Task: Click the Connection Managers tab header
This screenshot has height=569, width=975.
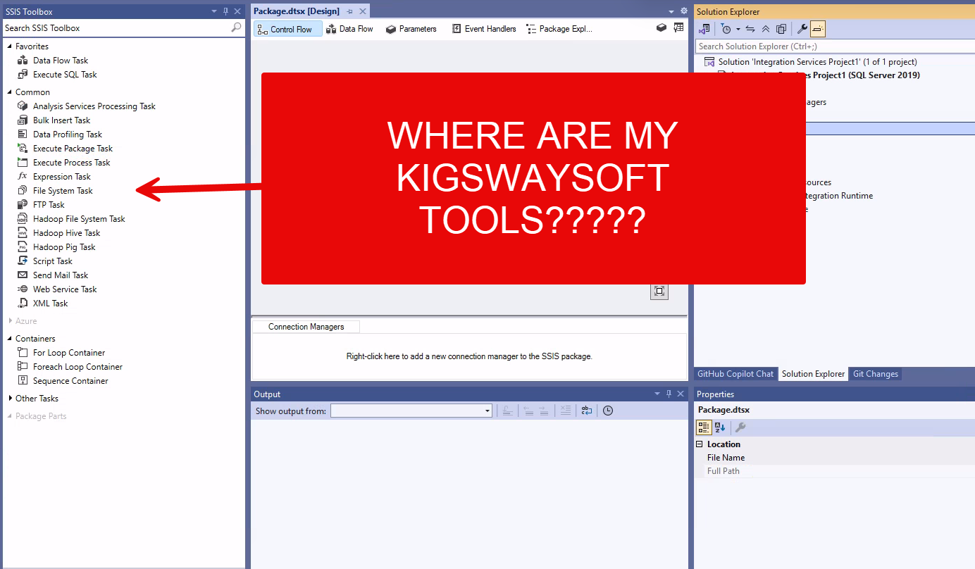Action: coord(306,327)
